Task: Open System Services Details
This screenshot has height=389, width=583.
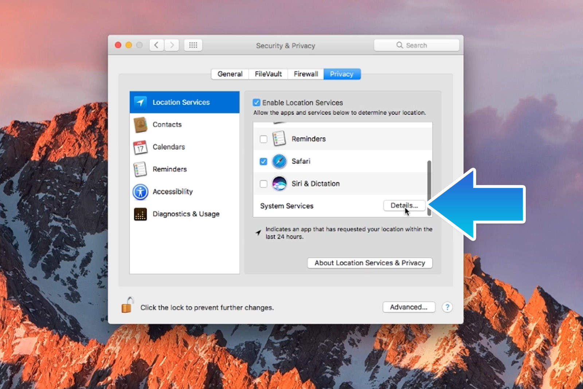Action: coord(404,205)
